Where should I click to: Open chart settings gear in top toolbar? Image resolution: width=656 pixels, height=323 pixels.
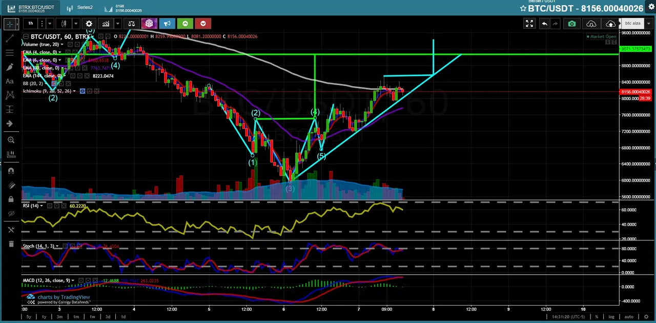click(x=89, y=24)
